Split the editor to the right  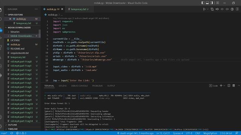coord(237,9)
